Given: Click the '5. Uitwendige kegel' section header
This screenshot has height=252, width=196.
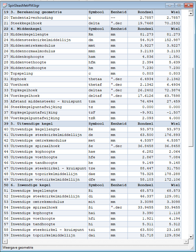Looking at the screenshot, I should (x=32, y=124).
